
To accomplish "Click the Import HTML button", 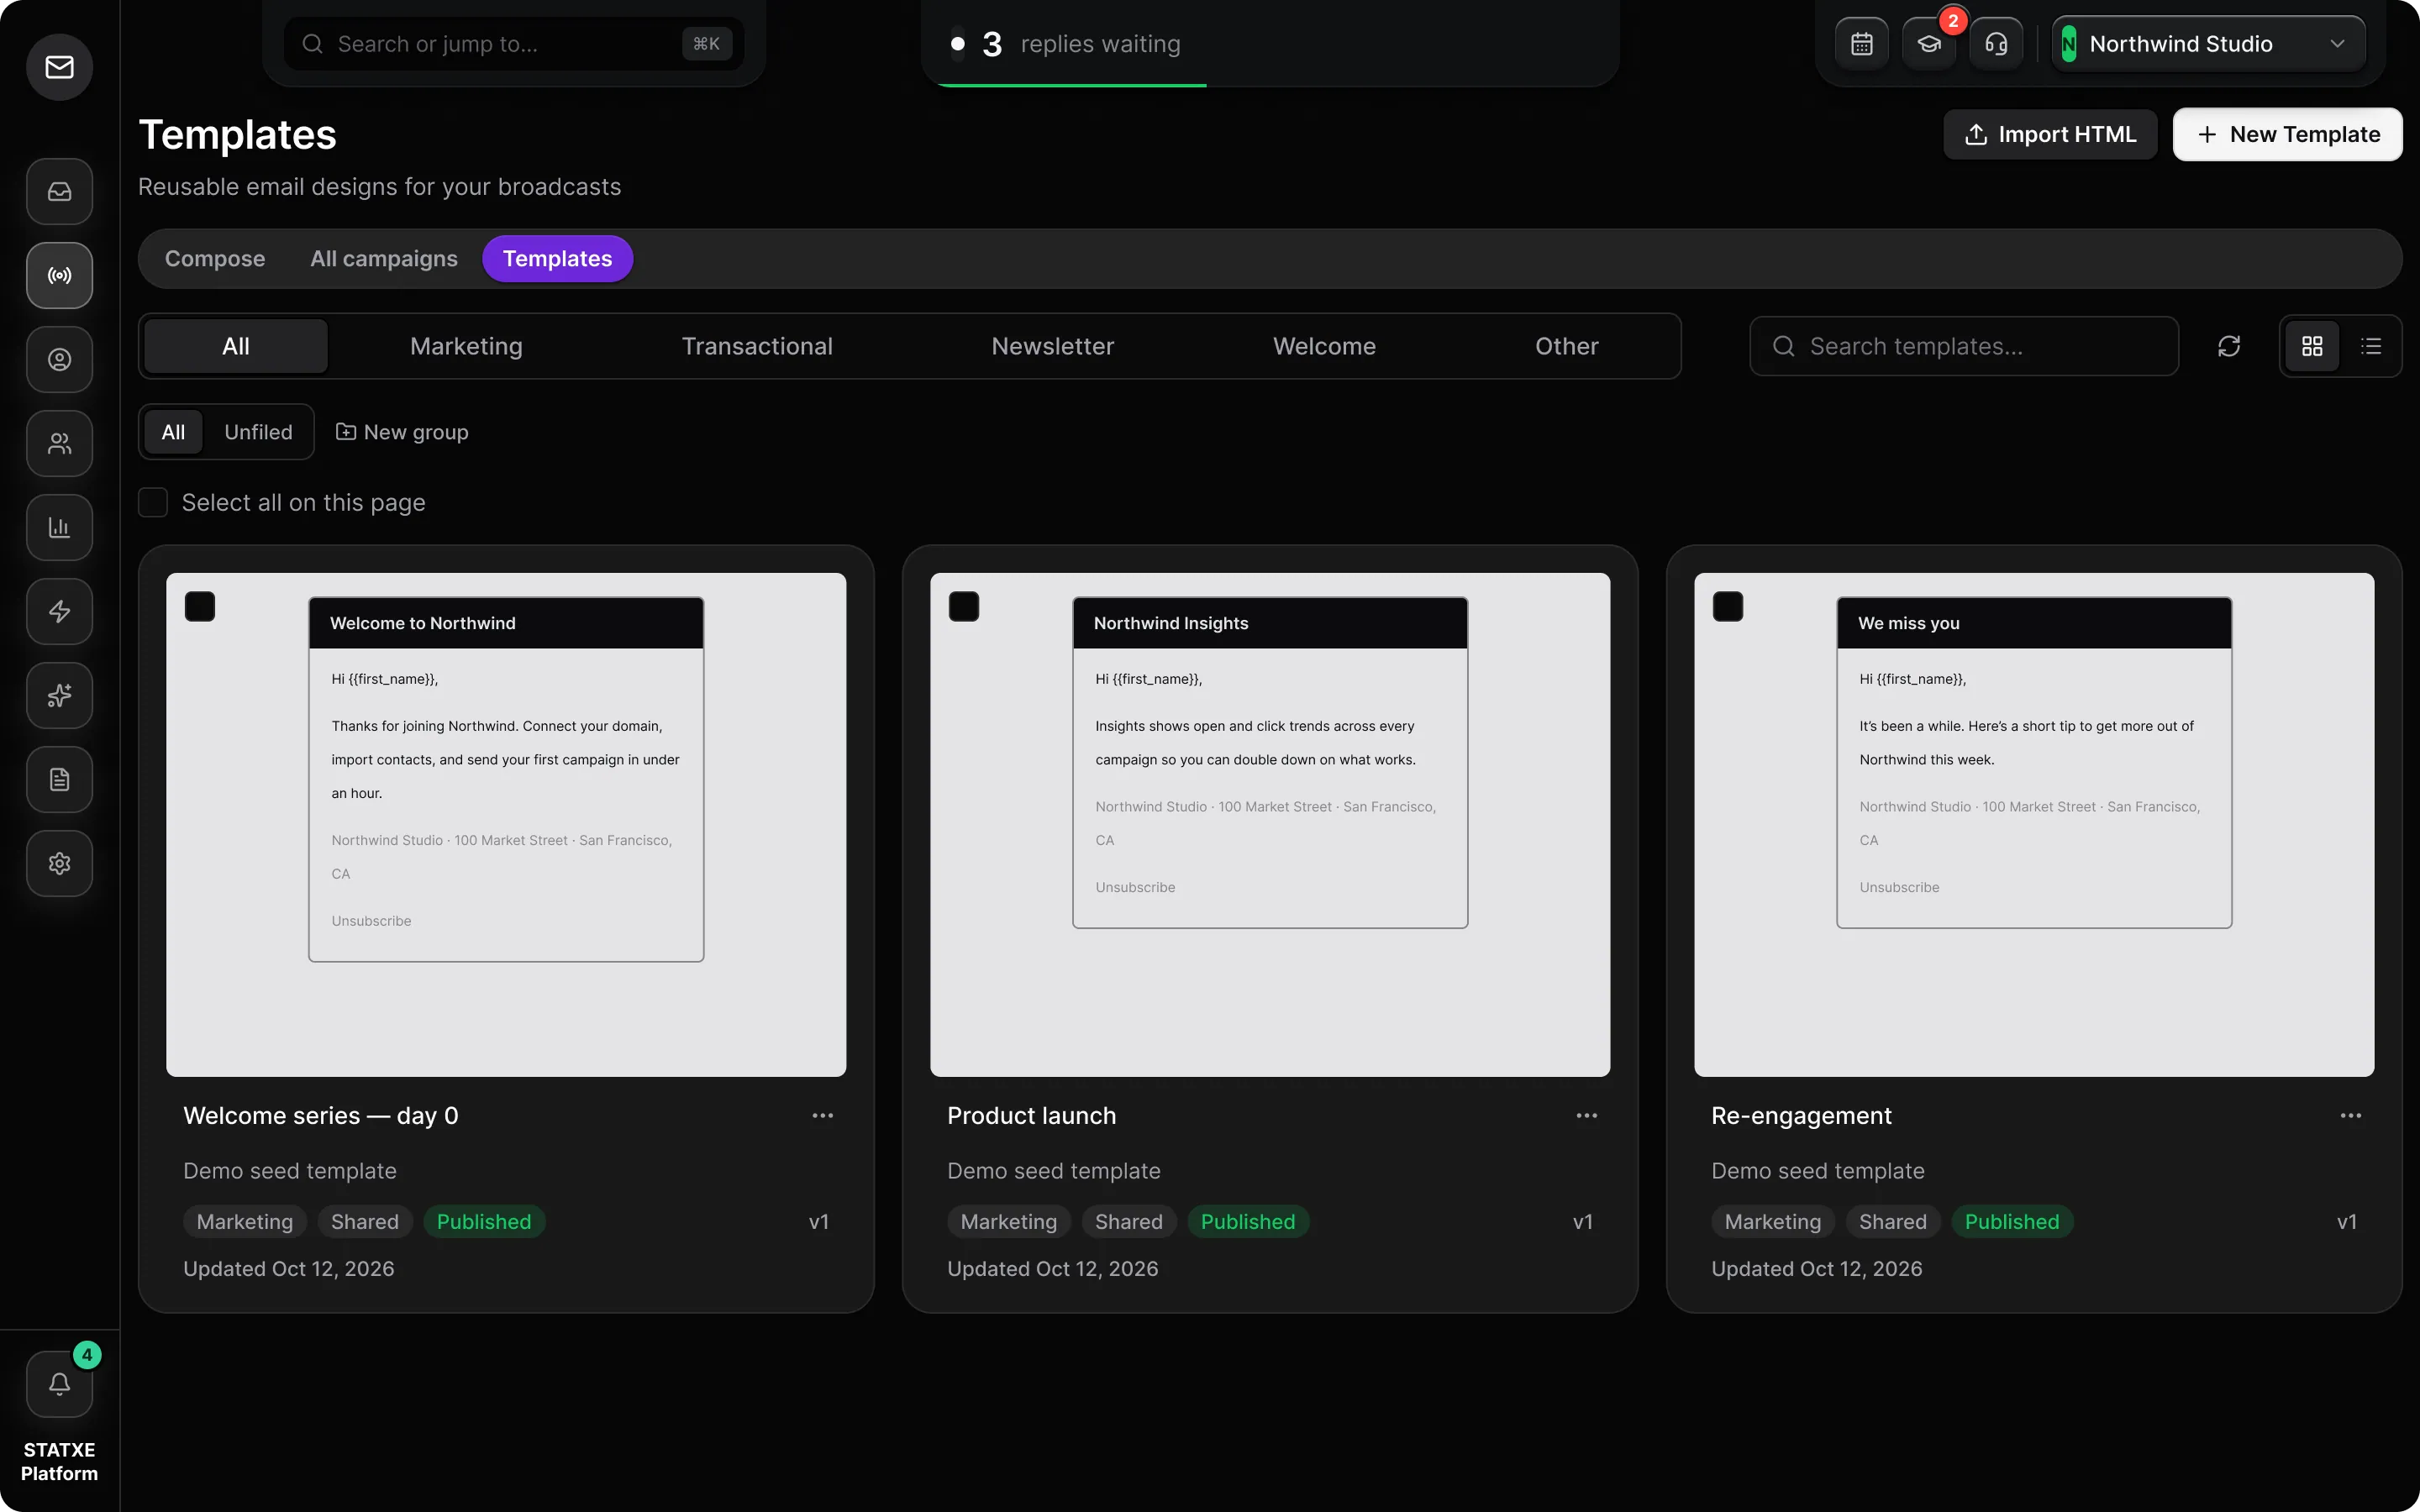I will click(2050, 135).
